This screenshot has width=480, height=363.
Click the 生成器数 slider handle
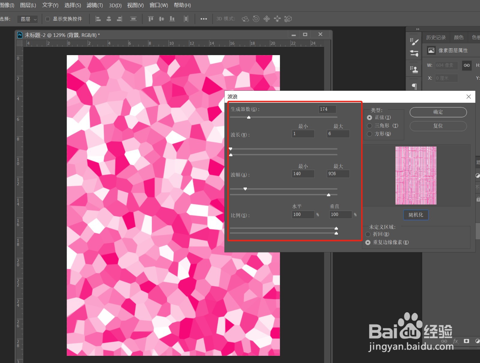click(249, 117)
